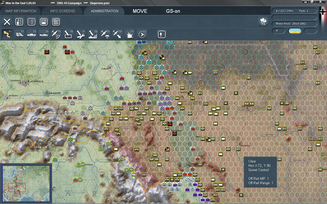Screen dimensions: 327x204
Task: Activate the F4 amphibious transport mode
Action: coord(44,34)
